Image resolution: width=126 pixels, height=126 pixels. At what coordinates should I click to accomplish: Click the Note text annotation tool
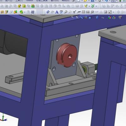tap(57, 12)
